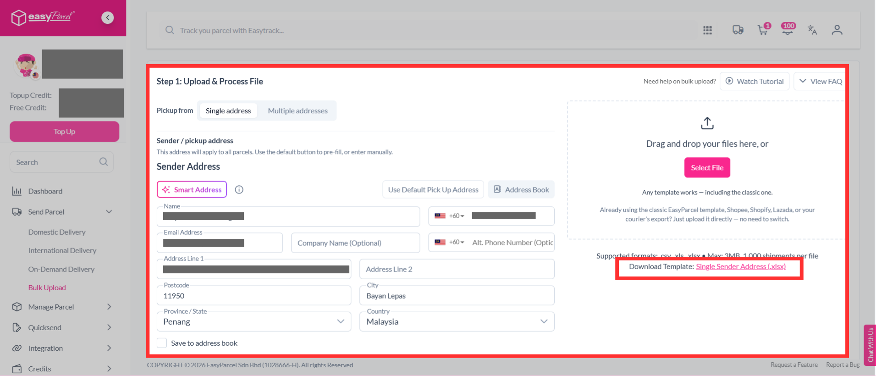Expand the Credits menu
This screenshot has width=876, height=376.
pyautogui.click(x=62, y=369)
